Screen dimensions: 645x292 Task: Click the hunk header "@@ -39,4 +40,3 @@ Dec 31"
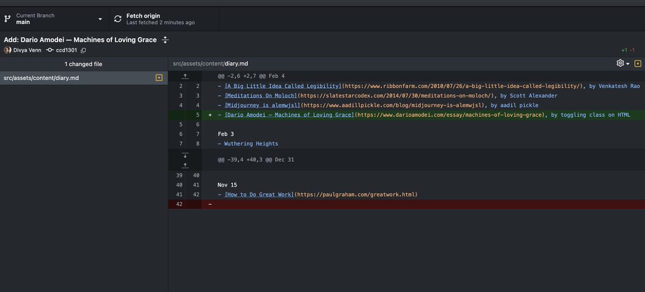pyautogui.click(x=256, y=160)
